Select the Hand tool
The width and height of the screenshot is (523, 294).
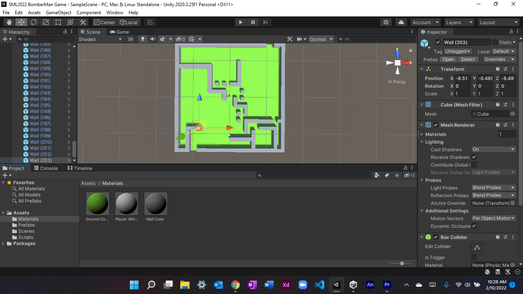[x=9, y=22]
